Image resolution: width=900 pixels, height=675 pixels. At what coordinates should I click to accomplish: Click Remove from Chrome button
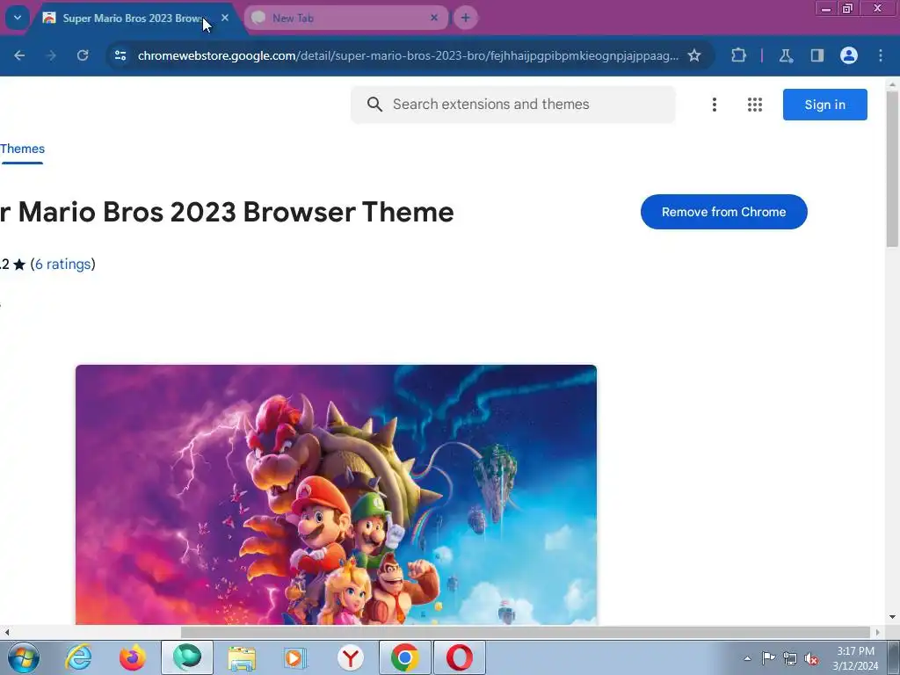coord(724,212)
